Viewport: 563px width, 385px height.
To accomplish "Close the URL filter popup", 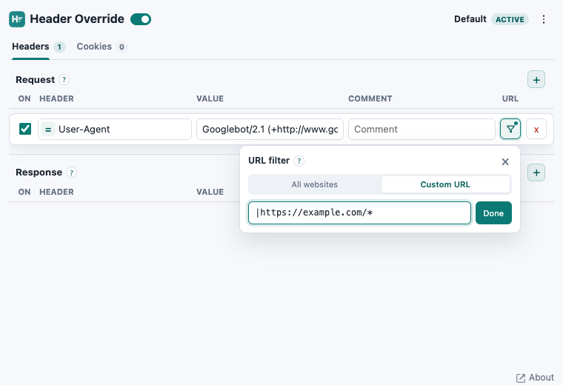I will [505, 162].
